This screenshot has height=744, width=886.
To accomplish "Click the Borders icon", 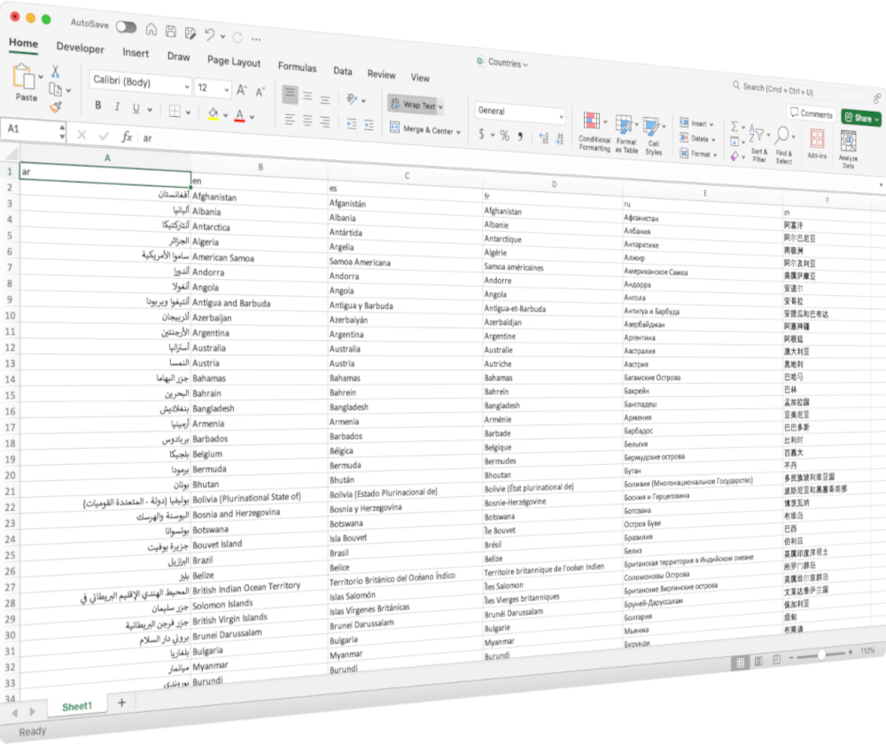I will click(x=175, y=111).
